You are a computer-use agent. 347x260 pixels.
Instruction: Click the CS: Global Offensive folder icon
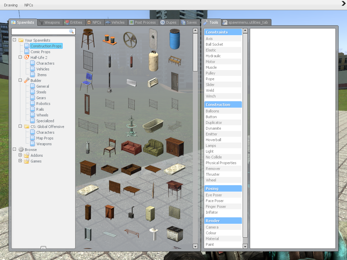(26, 127)
